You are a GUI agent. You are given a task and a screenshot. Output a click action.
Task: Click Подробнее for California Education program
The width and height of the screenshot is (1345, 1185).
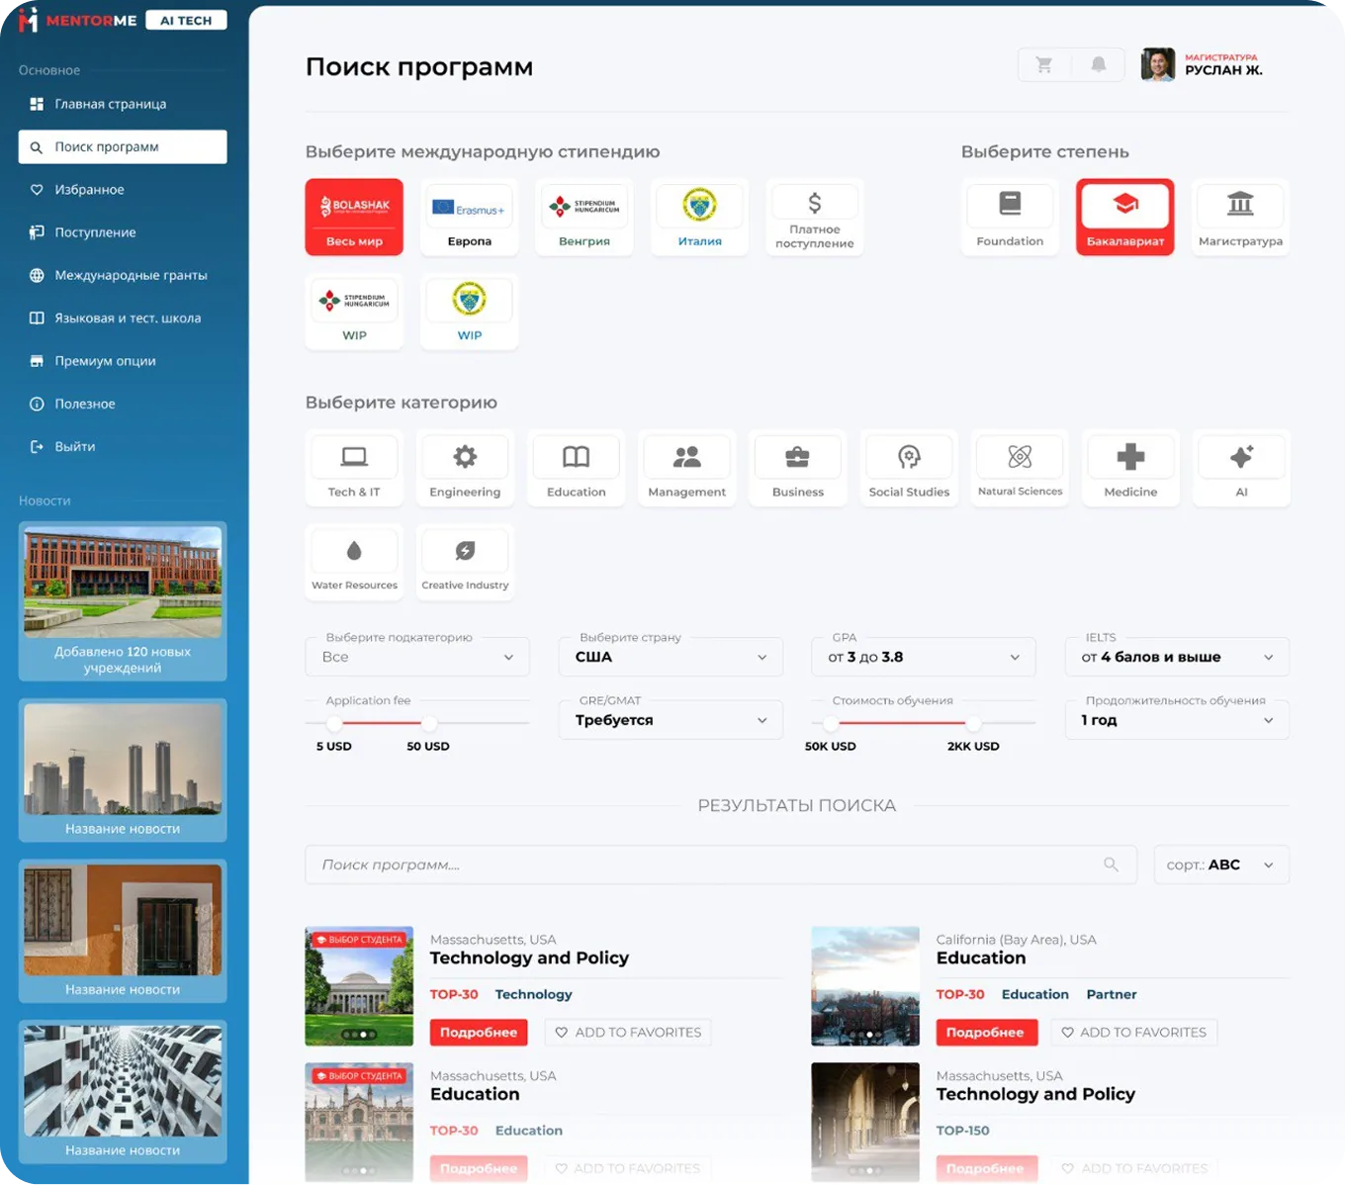(x=985, y=1032)
